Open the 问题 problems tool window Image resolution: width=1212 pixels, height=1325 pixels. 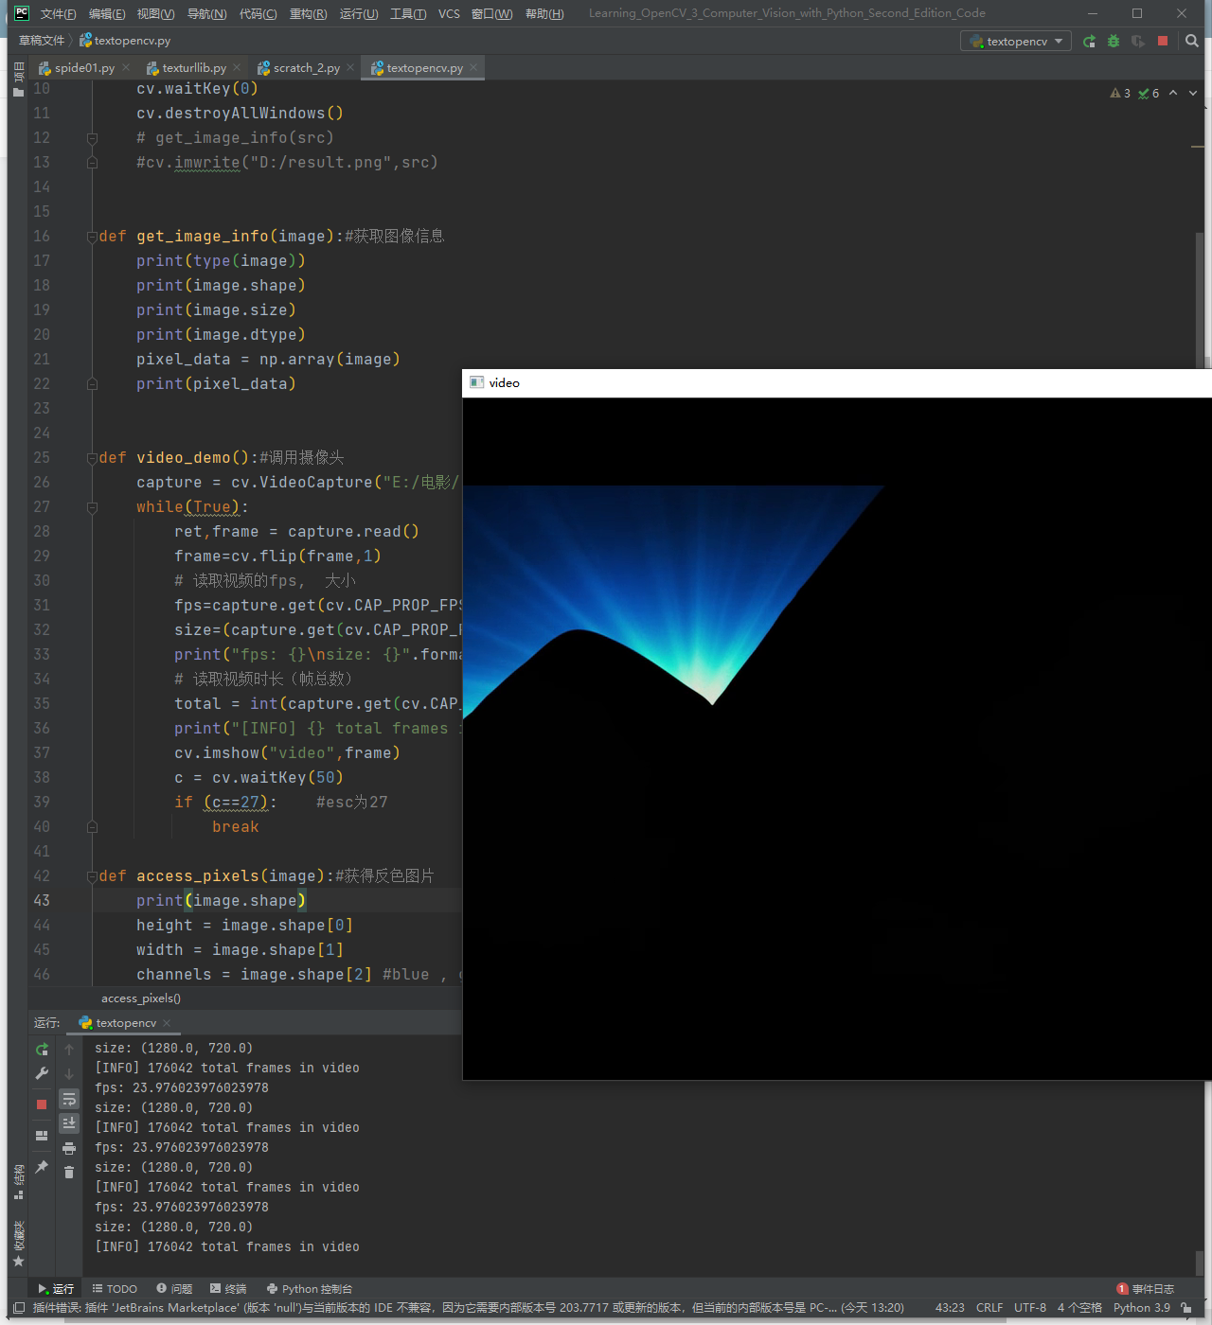(174, 1289)
